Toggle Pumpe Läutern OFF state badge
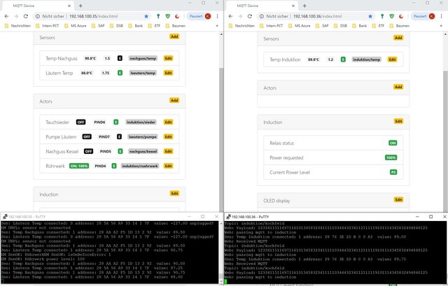Image resolution: width=448 pixels, height=286 pixels. (x=87, y=137)
